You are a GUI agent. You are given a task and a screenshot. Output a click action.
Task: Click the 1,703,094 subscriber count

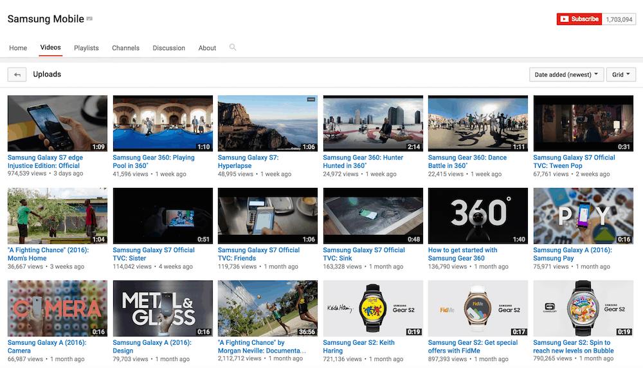click(x=619, y=19)
